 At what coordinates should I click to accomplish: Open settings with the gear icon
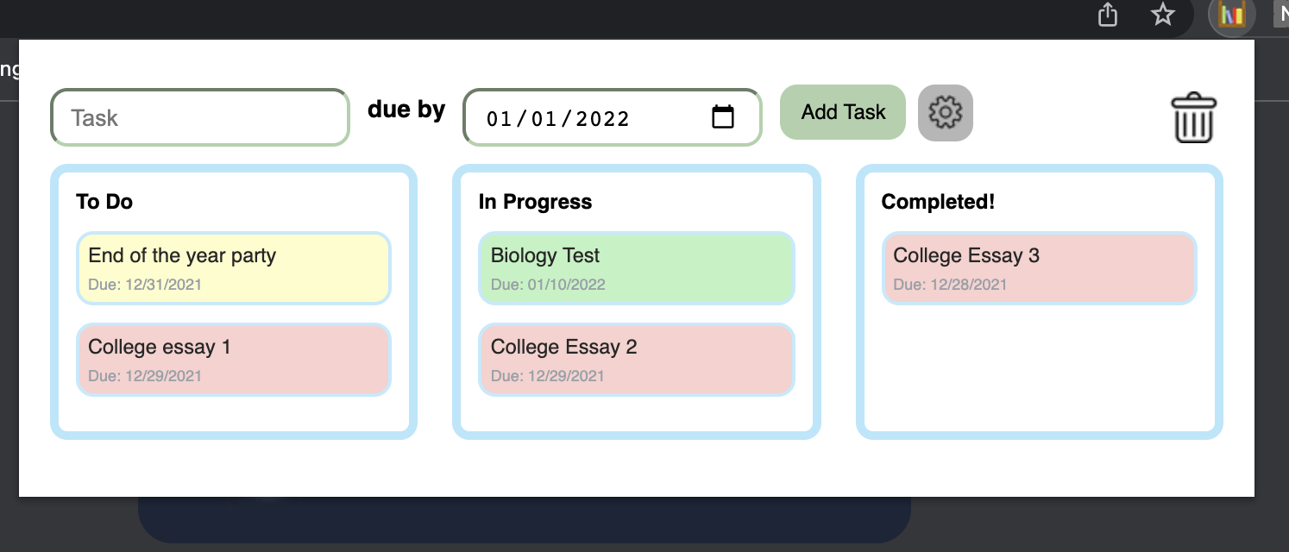(946, 112)
